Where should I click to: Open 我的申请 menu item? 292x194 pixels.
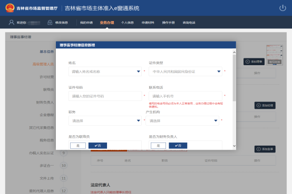86,23
